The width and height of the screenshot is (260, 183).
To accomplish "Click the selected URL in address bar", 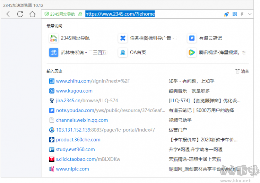I will tap(120, 14).
